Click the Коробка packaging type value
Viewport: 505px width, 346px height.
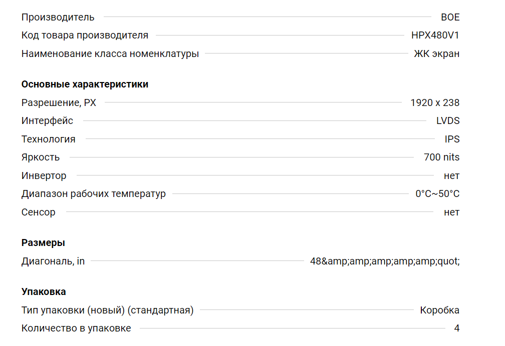point(440,310)
